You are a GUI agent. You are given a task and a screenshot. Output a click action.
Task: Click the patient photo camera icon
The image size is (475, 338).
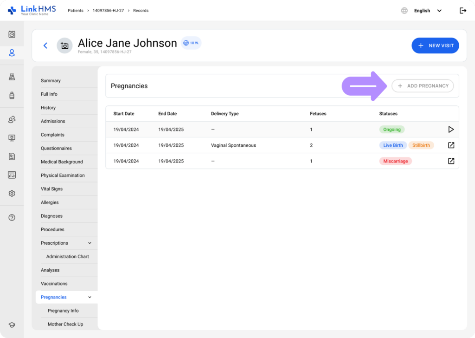pos(64,45)
